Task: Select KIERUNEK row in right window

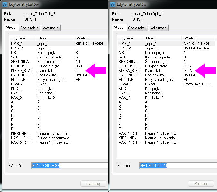Action: 167,138
